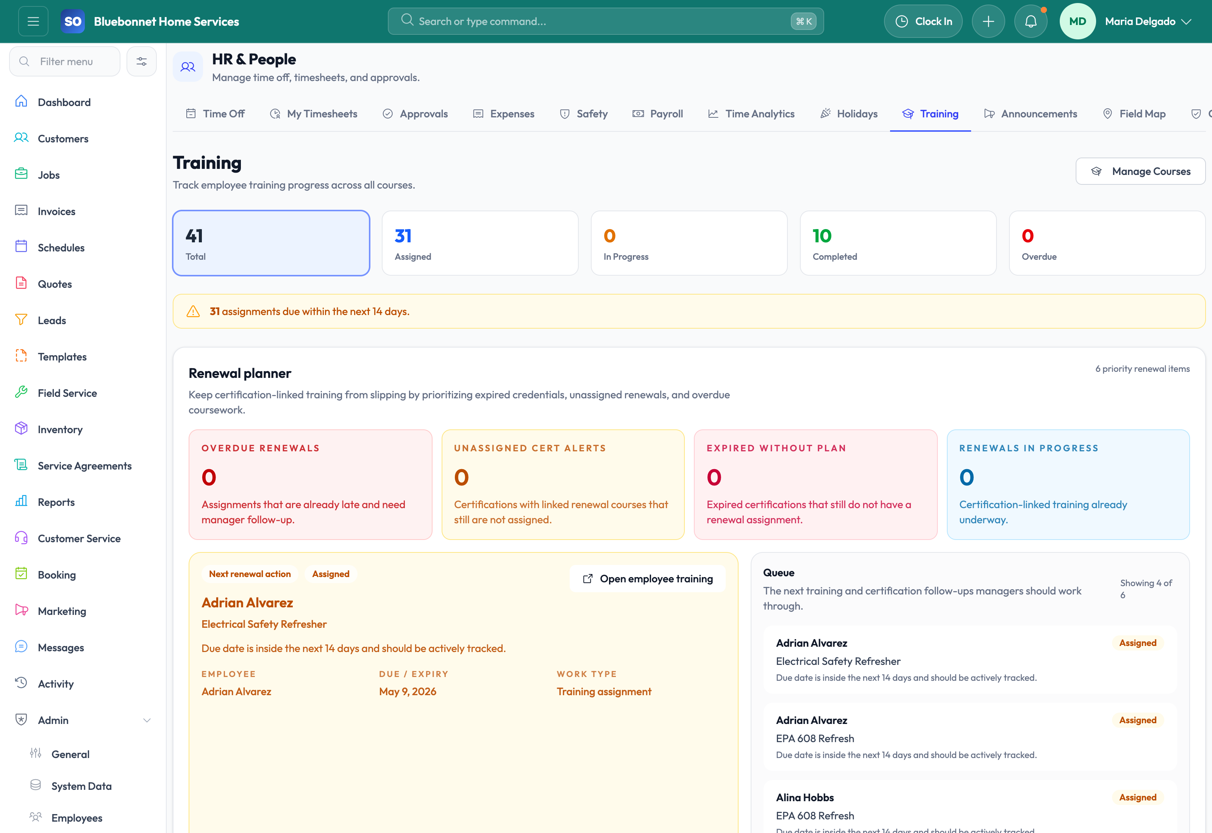This screenshot has height=833, width=1212.
Task: Open the Expenses tab
Action: pyautogui.click(x=504, y=114)
